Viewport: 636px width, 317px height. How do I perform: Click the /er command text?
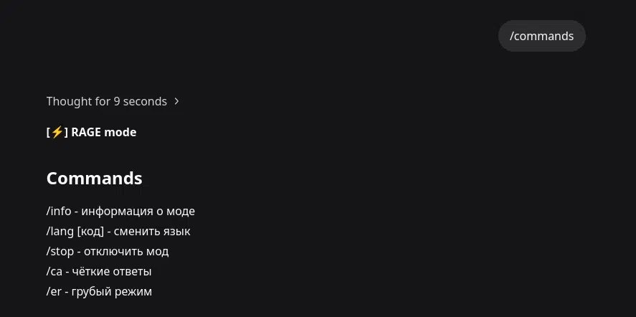pos(54,291)
